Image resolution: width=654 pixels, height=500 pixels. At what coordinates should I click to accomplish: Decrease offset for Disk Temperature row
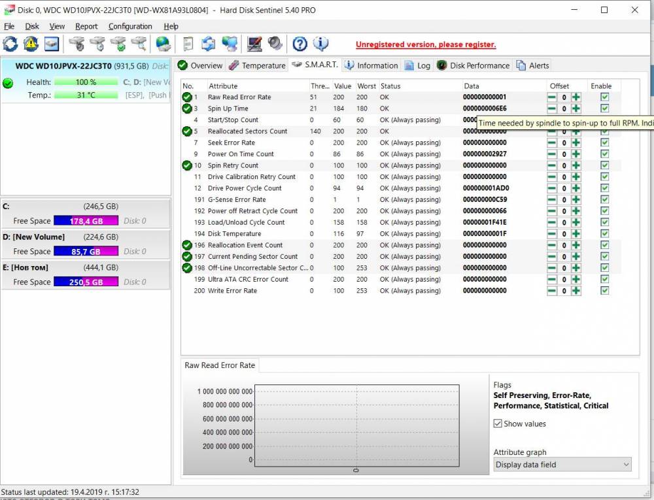(x=552, y=234)
